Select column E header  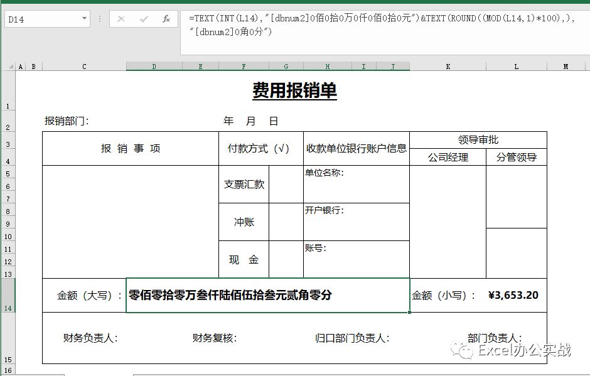click(200, 67)
